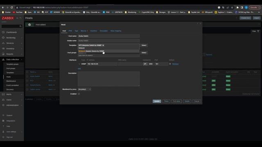Screen dimensions: 262x147
Task: Click the Clone button
Action: (166, 101)
